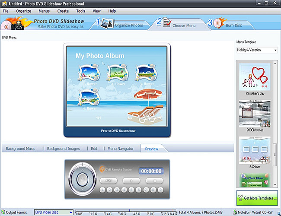281x216 pixels.
Task: Click the remote stop button
Action: coord(154,181)
